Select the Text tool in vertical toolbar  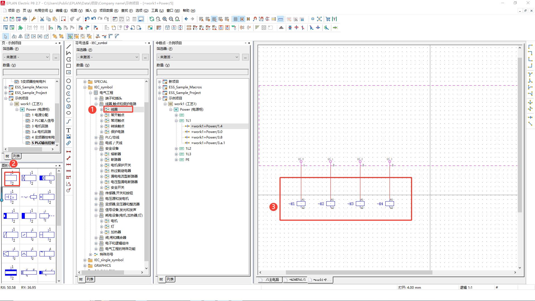(x=68, y=130)
